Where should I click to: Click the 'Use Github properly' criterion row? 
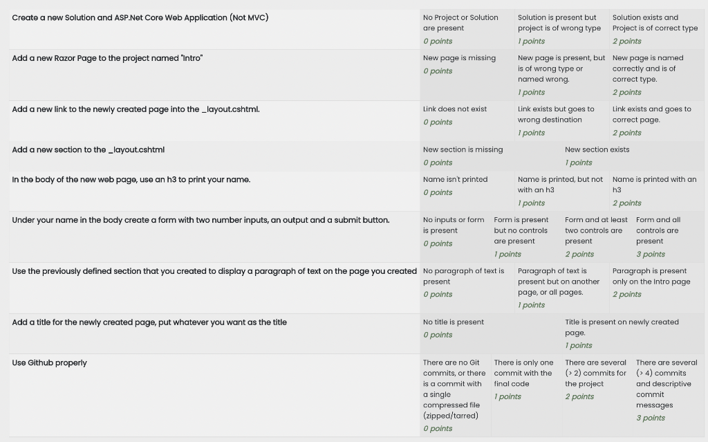[x=357, y=396]
